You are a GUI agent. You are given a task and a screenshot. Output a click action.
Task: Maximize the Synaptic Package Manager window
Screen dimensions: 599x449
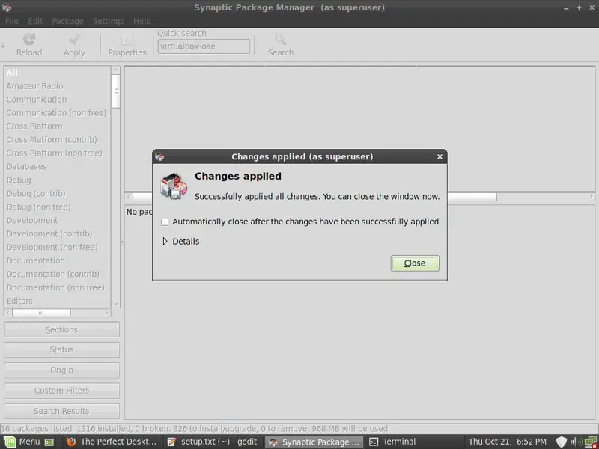(579, 7)
